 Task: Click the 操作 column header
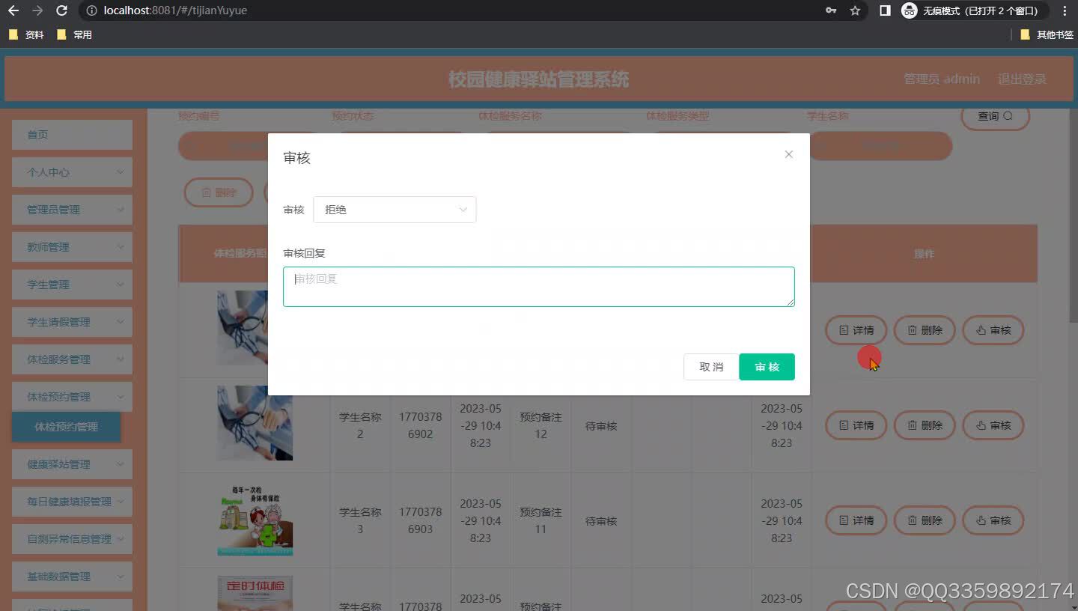[925, 254]
